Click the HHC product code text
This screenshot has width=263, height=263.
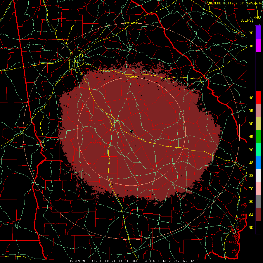click(x=257, y=18)
